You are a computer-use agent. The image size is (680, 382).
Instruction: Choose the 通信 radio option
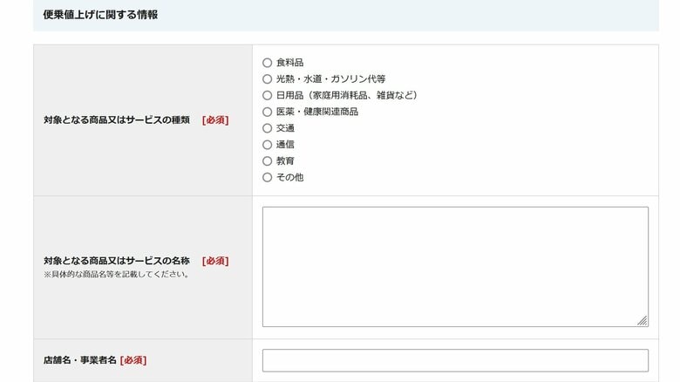pos(267,145)
